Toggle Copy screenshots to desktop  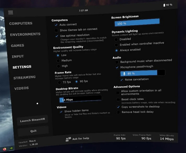coord(118,107)
